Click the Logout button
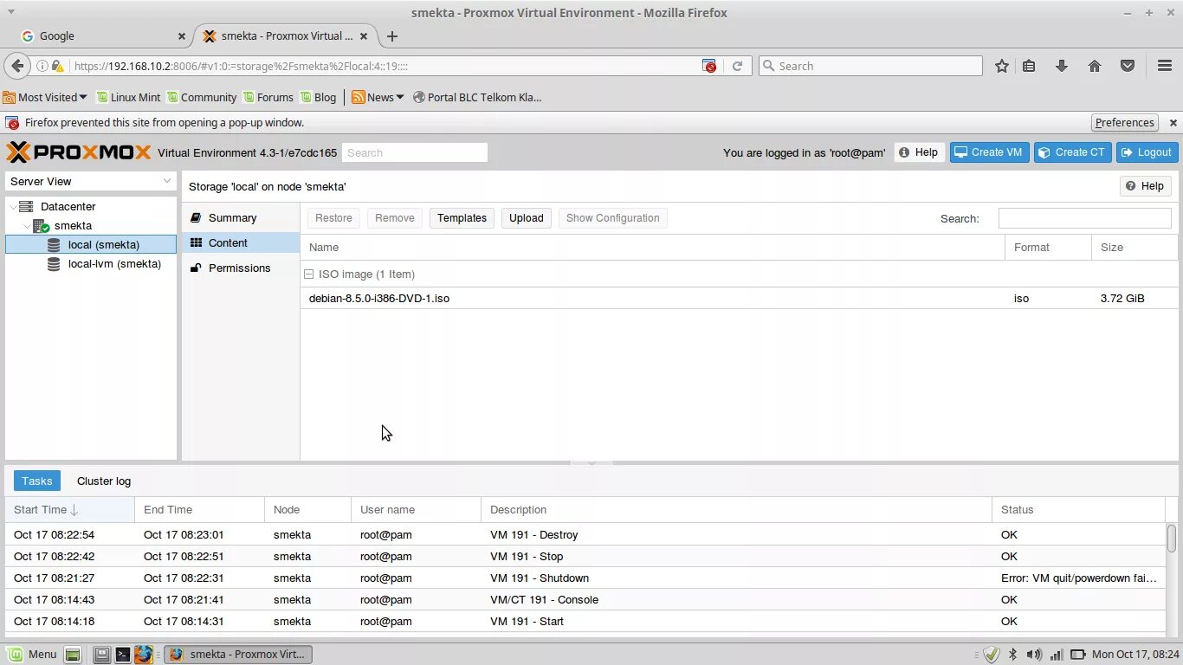The image size is (1183, 665). 1147,152
